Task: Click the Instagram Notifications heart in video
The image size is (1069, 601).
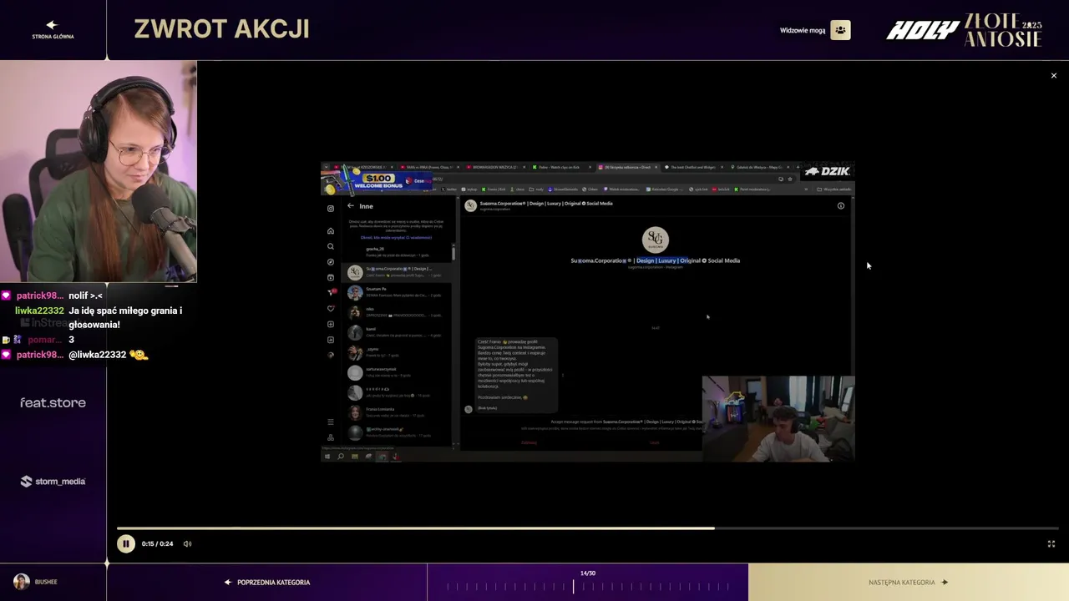Action: coord(331,309)
